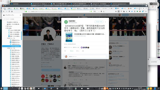
Task: Collapse the 弁護士 bookmark folder
Action: click(x=6, y=28)
